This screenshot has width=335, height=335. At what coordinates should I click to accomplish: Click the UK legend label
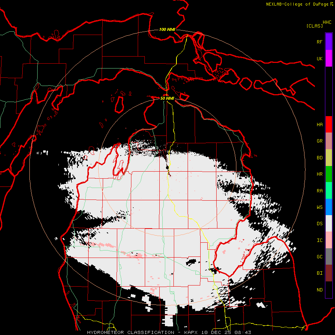[x=319, y=58]
